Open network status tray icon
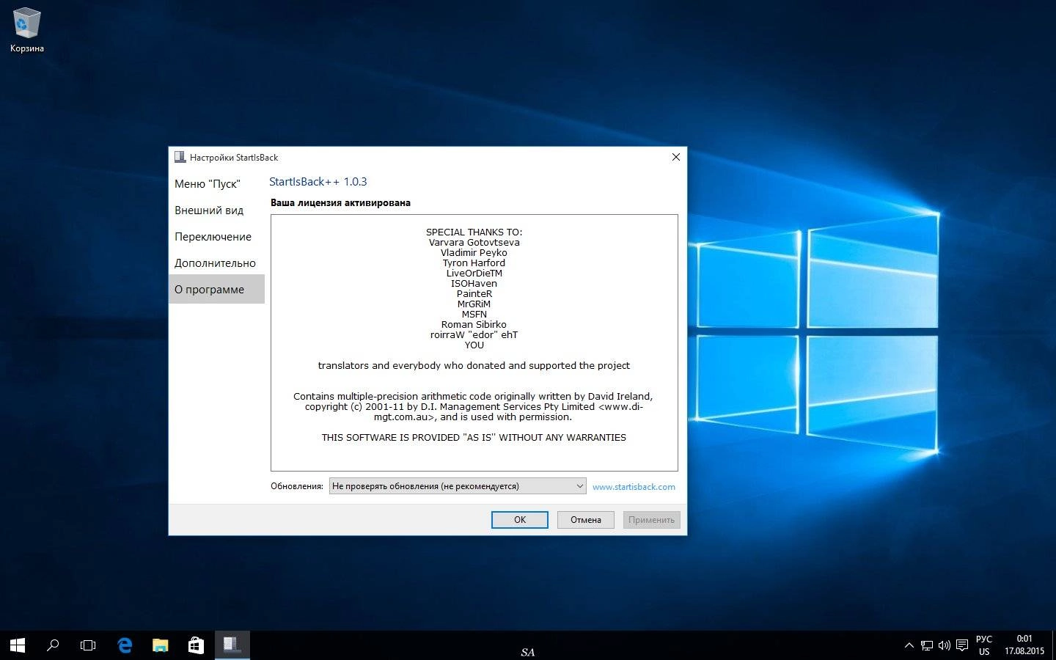 927,645
